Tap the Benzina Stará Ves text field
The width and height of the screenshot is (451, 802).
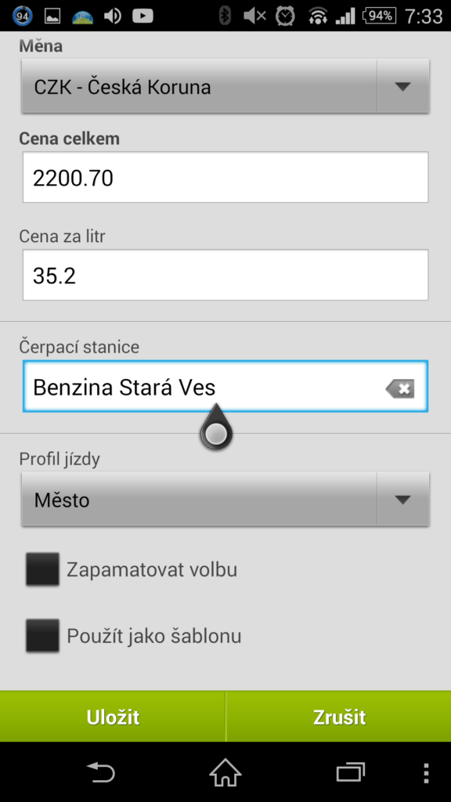point(225,387)
